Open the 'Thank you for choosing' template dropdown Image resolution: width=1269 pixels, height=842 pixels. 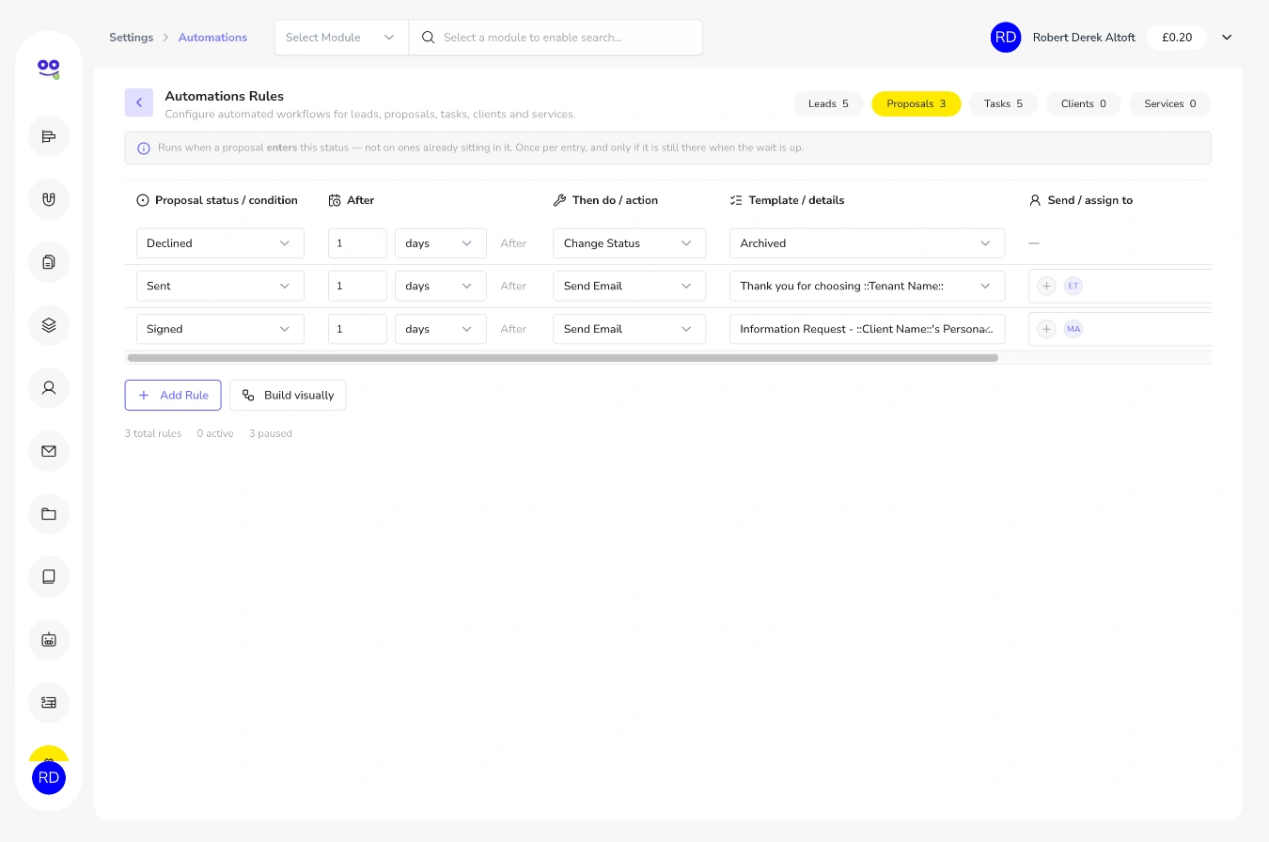click(867, 286)
